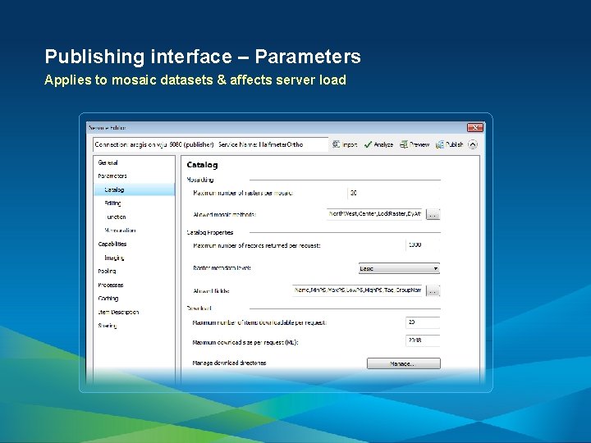Screen dimensions: 591x443
Task: Open the Preview toolbar option
Action: click(415, 144)
